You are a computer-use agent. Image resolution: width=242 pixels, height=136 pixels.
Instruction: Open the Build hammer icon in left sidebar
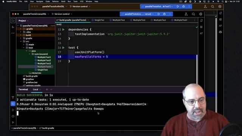(13, 97)
